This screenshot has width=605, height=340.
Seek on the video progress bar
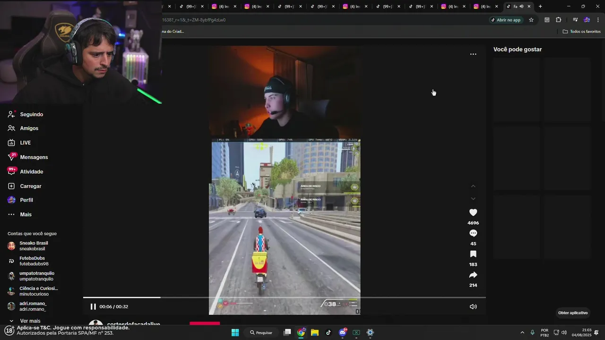coord(284,297)
